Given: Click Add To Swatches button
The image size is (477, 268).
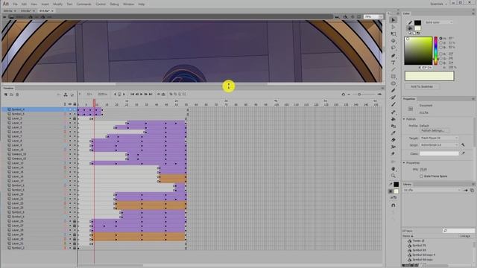Looking at the screenshot, I should click(422, 86).
